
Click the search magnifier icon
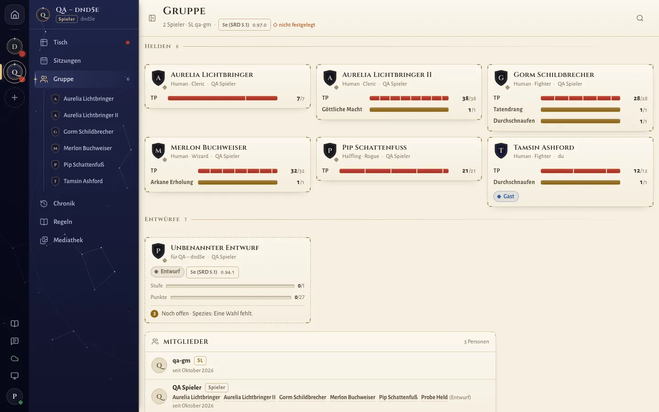click(640, 18)
